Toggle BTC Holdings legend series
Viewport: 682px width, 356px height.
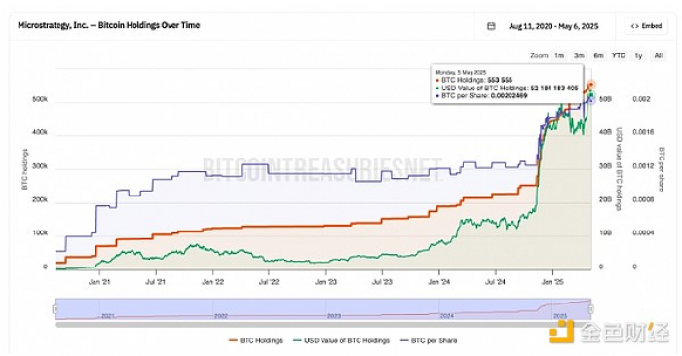(x=255, y=340)
